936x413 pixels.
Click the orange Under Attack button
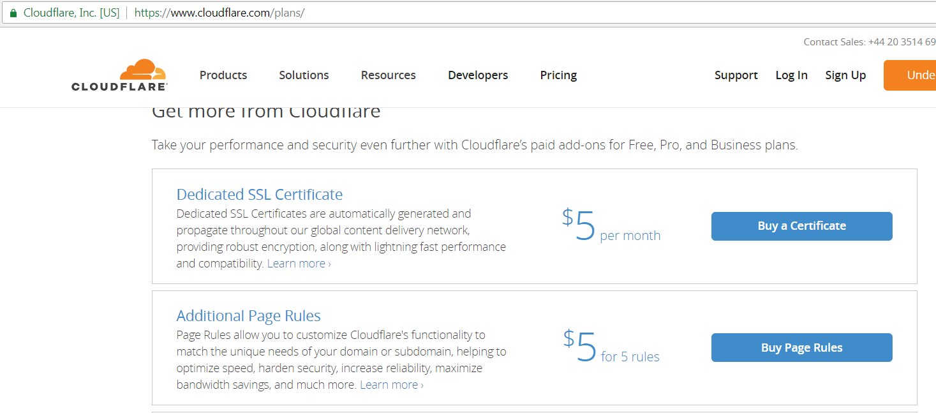point(910,75)
